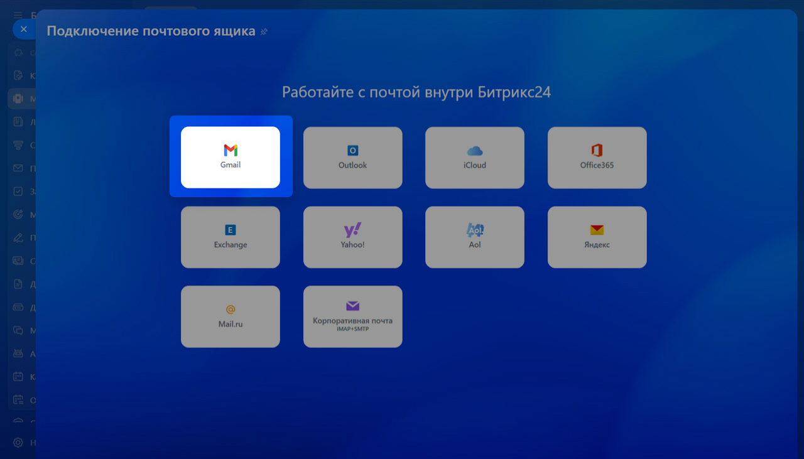804x459 pixels.
Task: Open Корпоративная почта IMAP+SMTP option
Action: 352,316
